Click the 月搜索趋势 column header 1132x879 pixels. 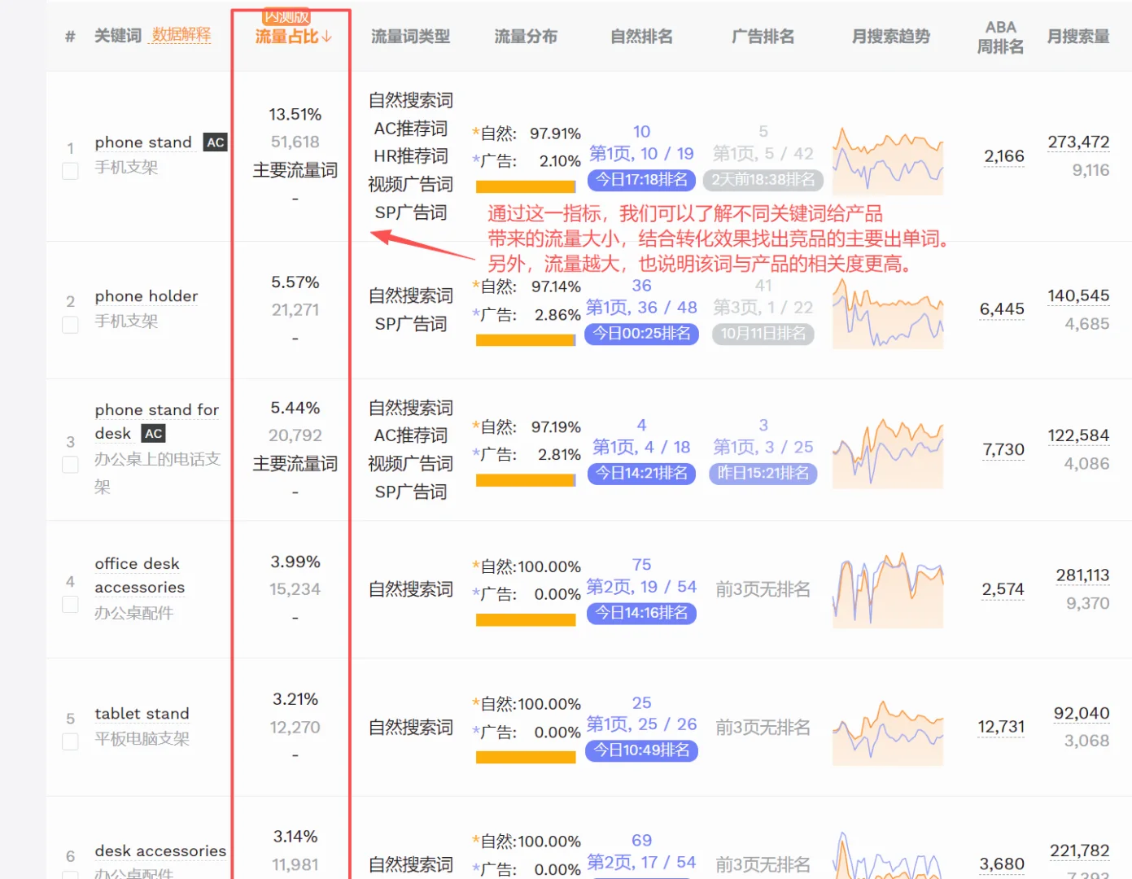890,37
